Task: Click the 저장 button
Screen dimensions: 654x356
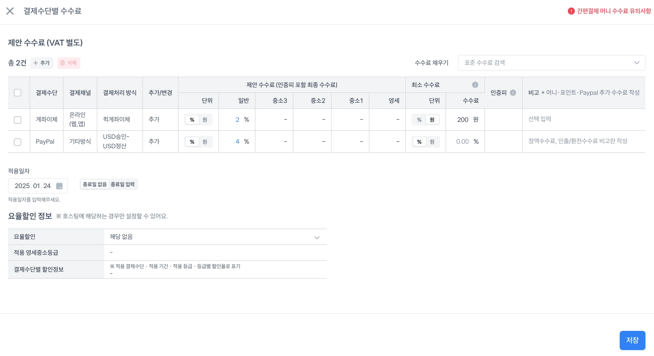Action: point(632,340)
